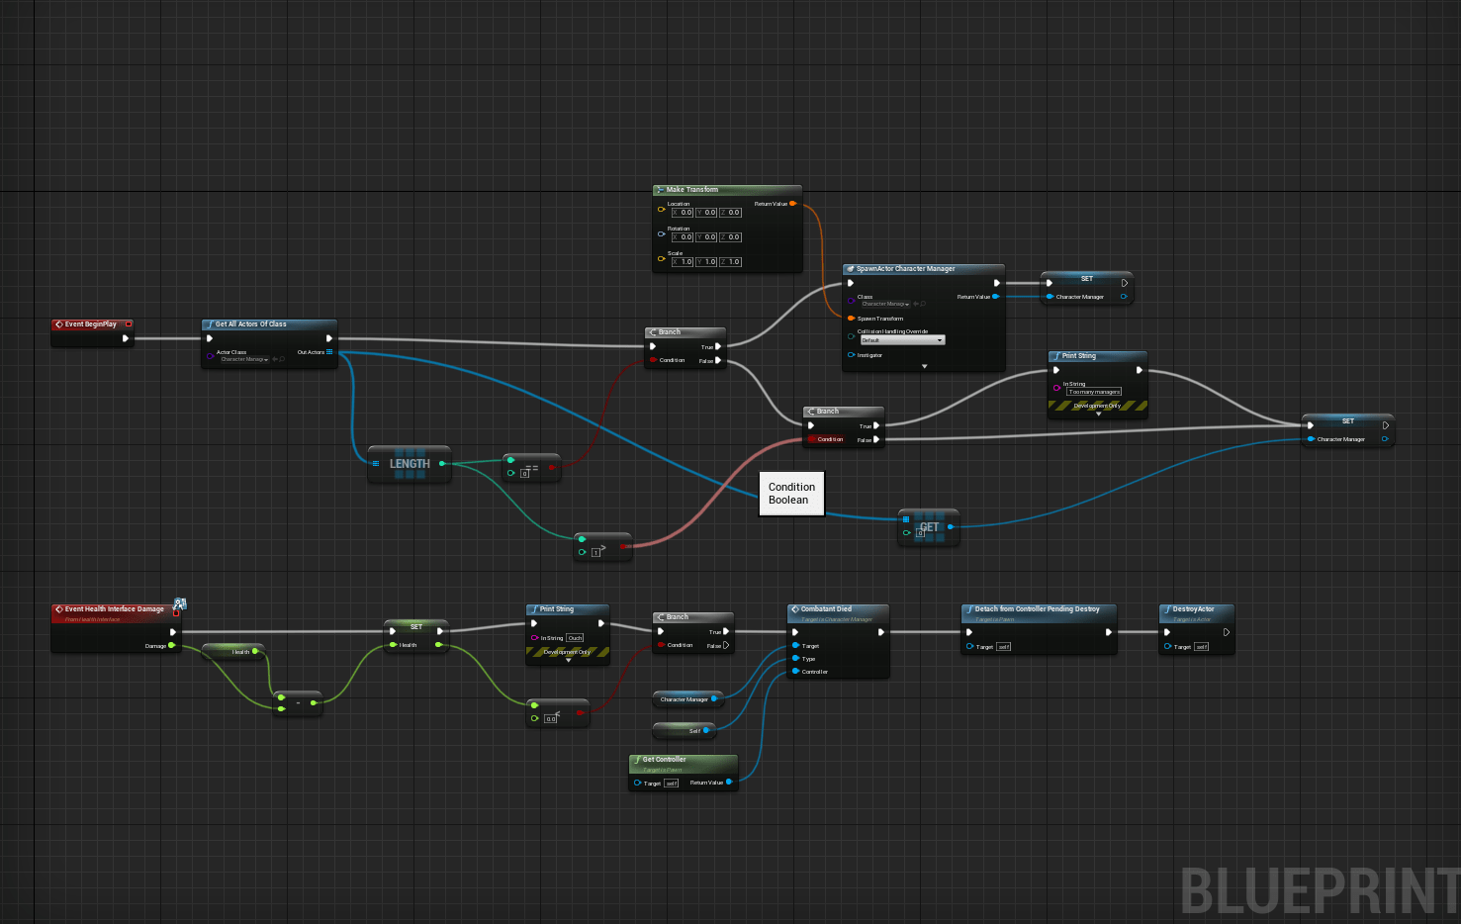Expand the 'Too many managers' Print String node

click(x=1098, y=414)
